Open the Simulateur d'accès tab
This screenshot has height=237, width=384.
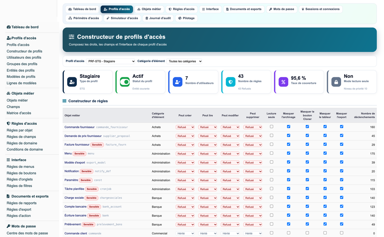pos(122,18)
